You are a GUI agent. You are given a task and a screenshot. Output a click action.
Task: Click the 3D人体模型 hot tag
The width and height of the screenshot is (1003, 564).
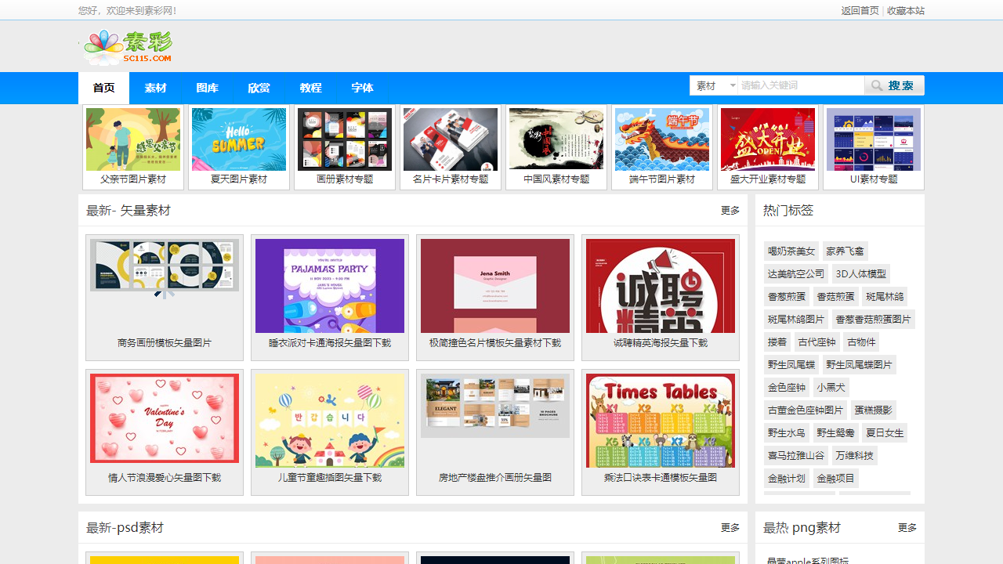(x=860, y=274)
